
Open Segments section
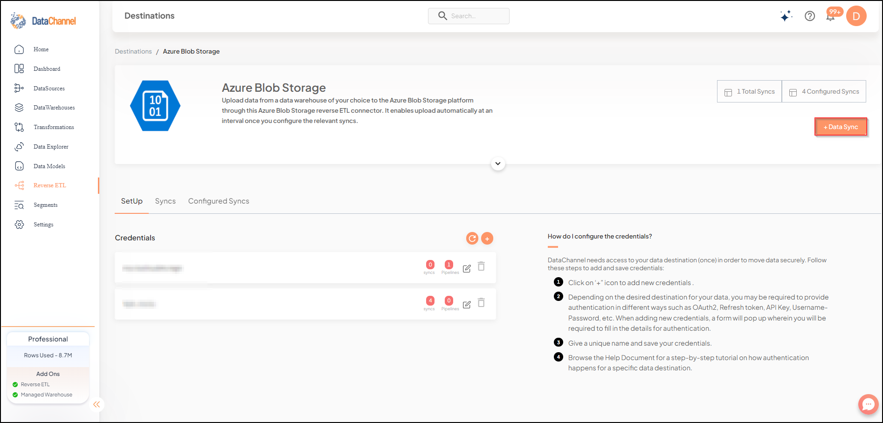point(46,205)
